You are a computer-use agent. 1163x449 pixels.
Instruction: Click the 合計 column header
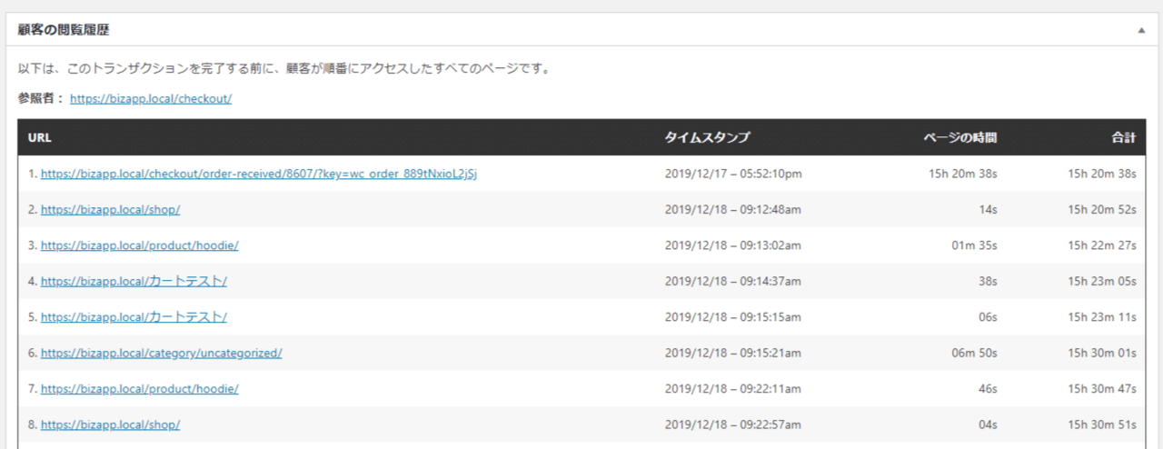click(x=1124, y=137)
